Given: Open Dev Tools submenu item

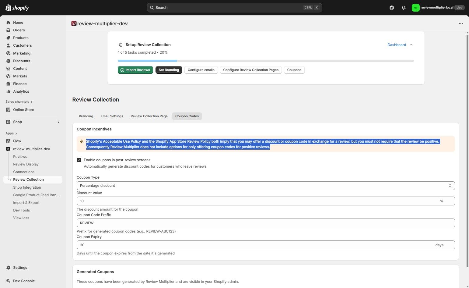Looking at the screenshot, I should coord(21,210).
